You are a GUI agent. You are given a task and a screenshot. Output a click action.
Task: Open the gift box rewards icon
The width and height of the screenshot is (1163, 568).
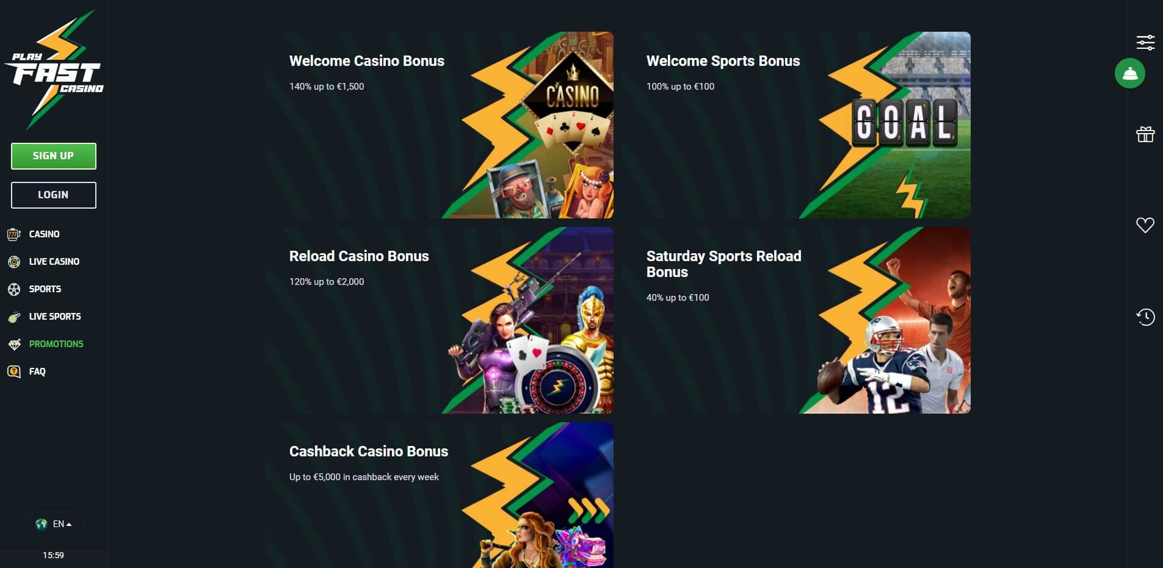pyautogui.click(x=1145, y=134)
